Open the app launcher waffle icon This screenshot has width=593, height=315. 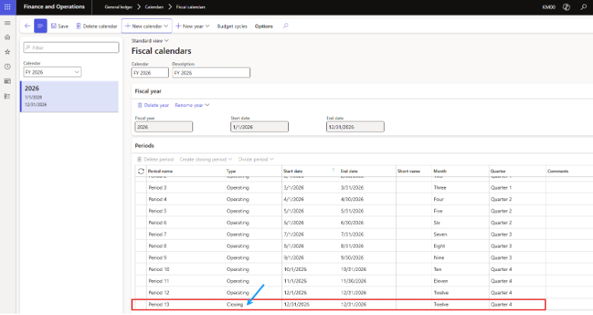click(7, 7)
